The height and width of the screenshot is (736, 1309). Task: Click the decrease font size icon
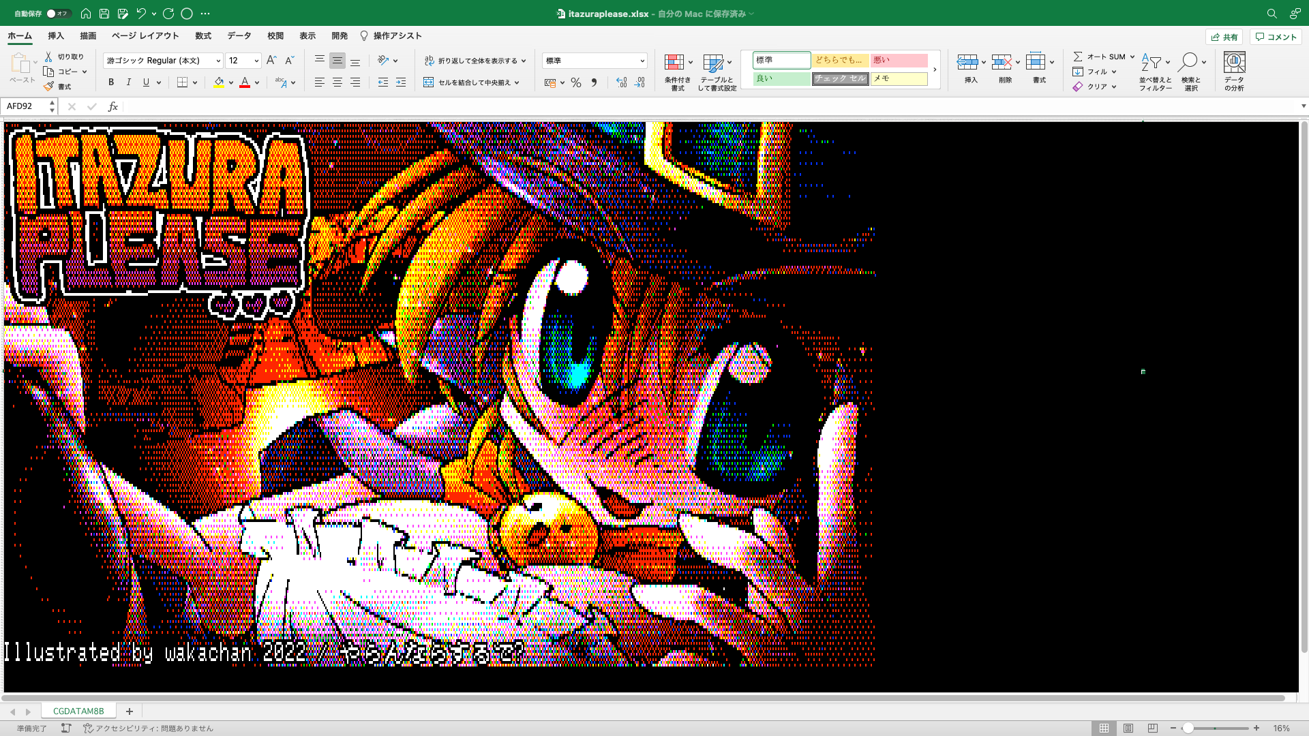point(289,60)
